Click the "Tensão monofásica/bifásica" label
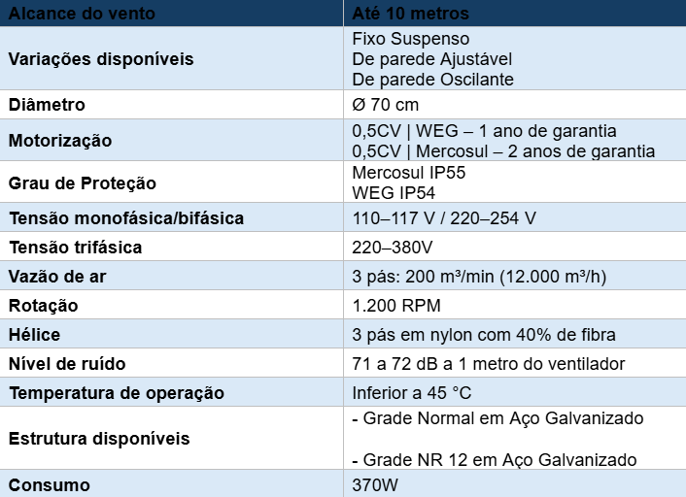The height and width of the screenshot is (497, 686). coord(126,218)
